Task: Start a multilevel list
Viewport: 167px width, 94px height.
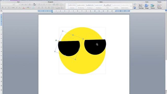Action: click(49, 4)
